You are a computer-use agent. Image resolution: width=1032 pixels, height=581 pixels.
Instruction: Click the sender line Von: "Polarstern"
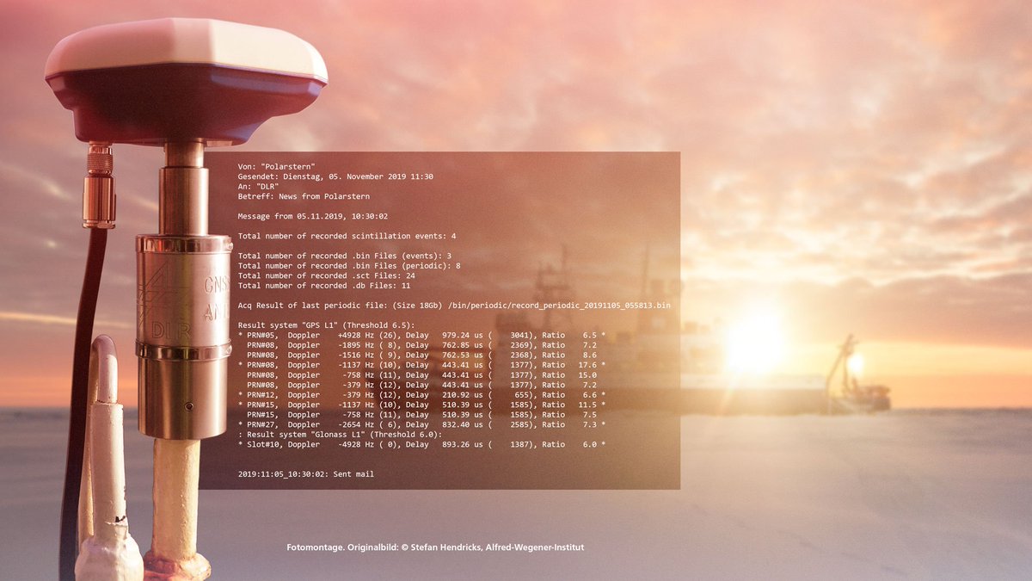(276, 166)
